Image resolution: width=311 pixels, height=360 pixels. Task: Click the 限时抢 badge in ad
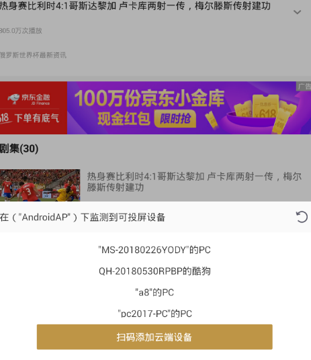[175, 119]
